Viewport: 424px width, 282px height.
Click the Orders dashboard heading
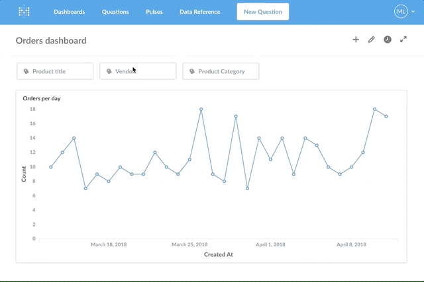[x=51, y=40]
